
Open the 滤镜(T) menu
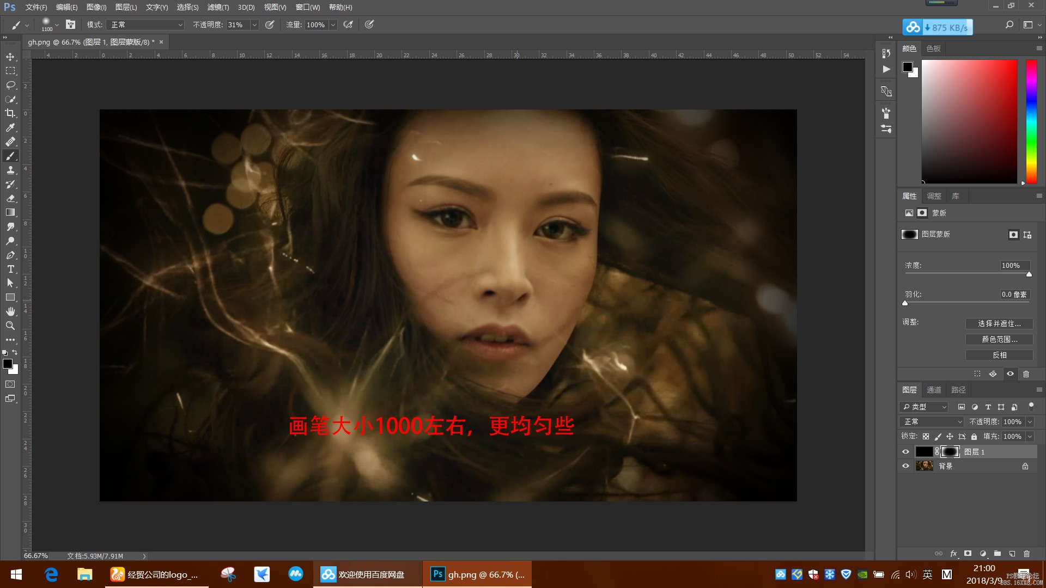[x=218, y=7]
